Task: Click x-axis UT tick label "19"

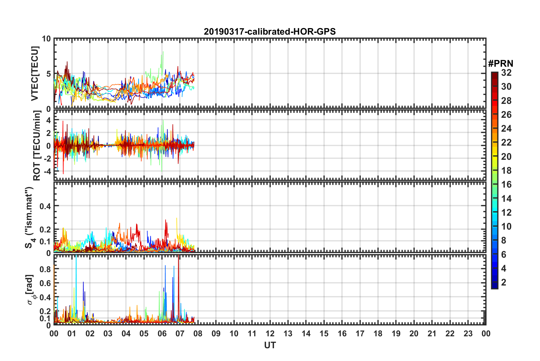Action: tap(396, 333)
